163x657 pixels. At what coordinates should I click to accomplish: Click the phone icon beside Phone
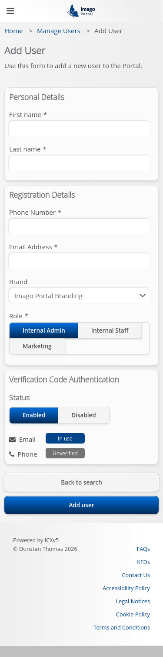pyautogui.click(x=12, y=454)
